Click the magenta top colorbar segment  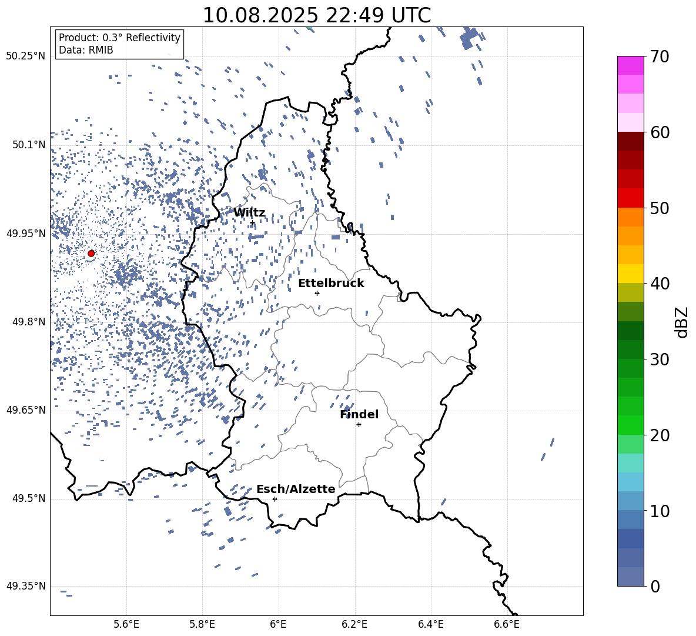[630, 65]
